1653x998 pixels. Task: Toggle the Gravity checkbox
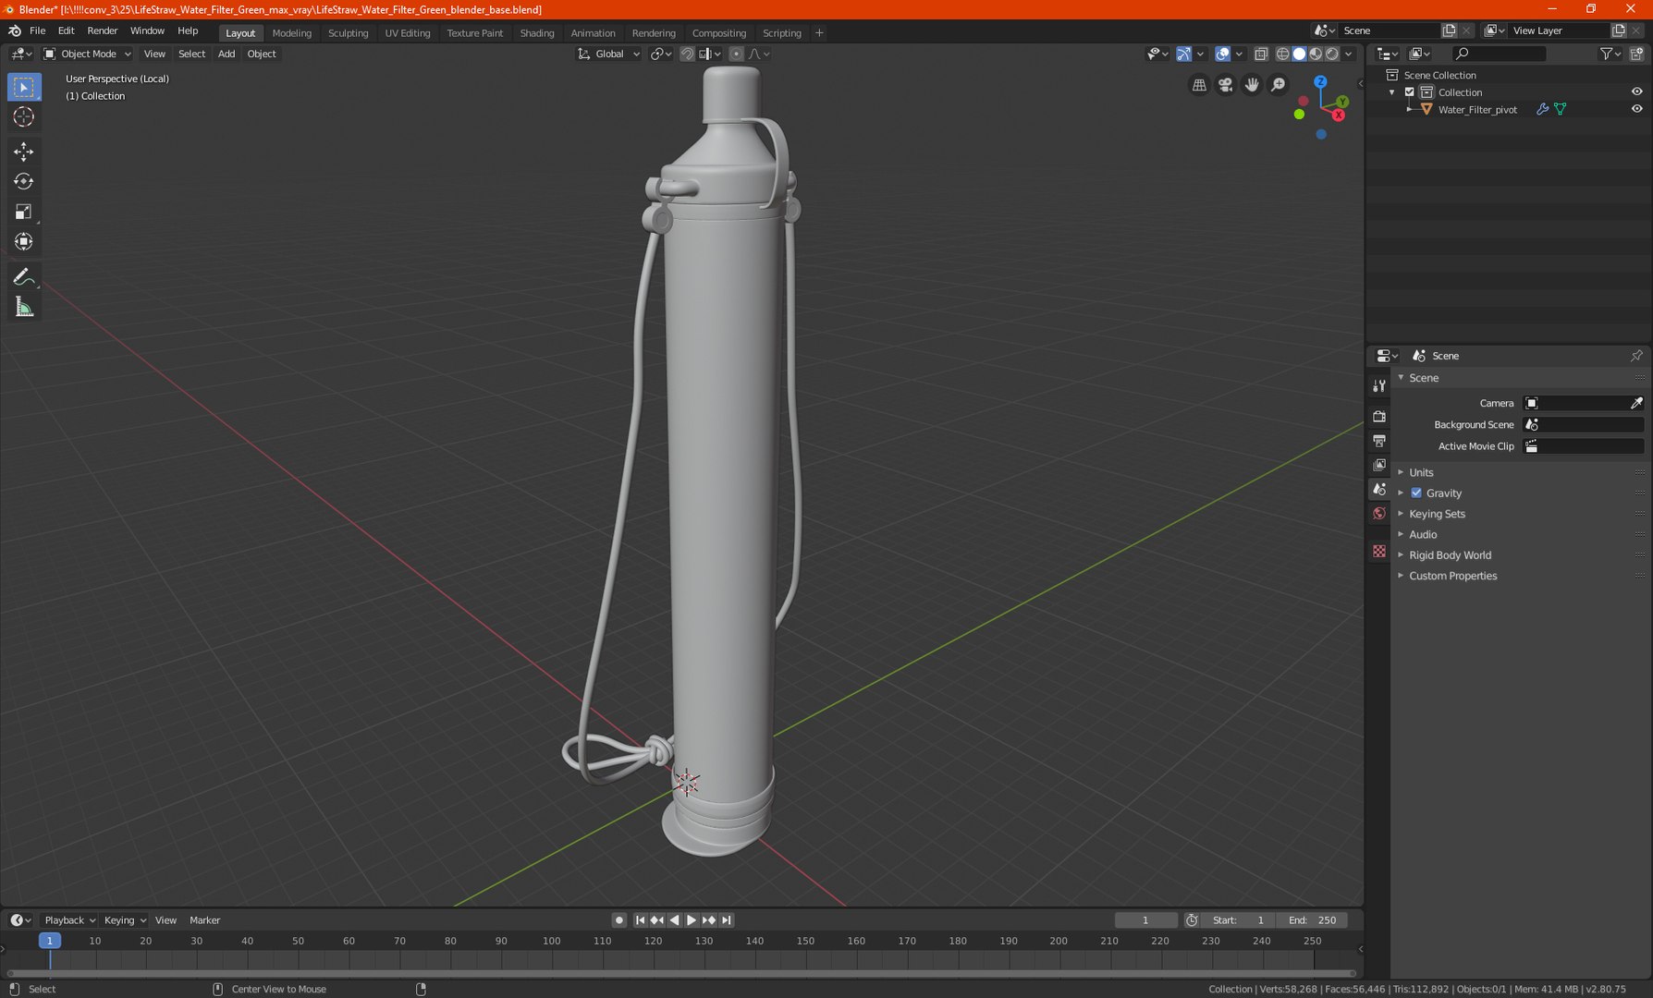[x=1416, y=493]
